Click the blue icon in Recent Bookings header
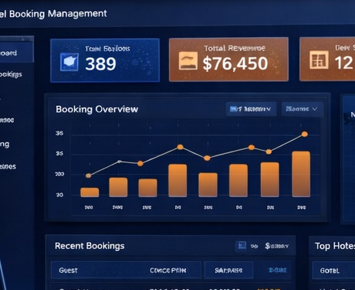 click(242, 246)
